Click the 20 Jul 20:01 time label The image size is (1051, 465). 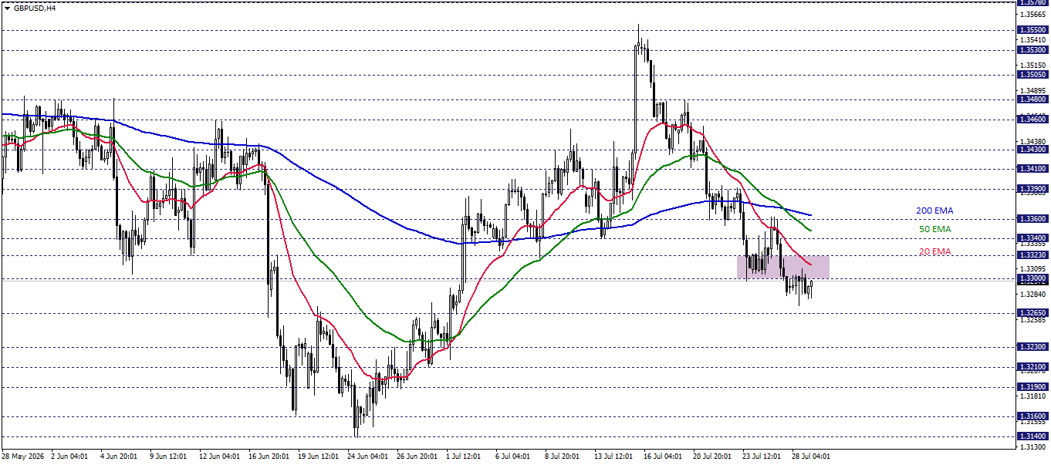[714, 456]
